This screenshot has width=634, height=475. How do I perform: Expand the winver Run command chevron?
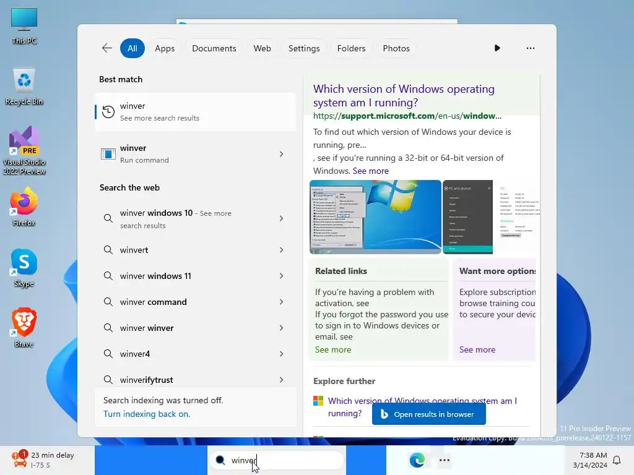tap(282, 154)
